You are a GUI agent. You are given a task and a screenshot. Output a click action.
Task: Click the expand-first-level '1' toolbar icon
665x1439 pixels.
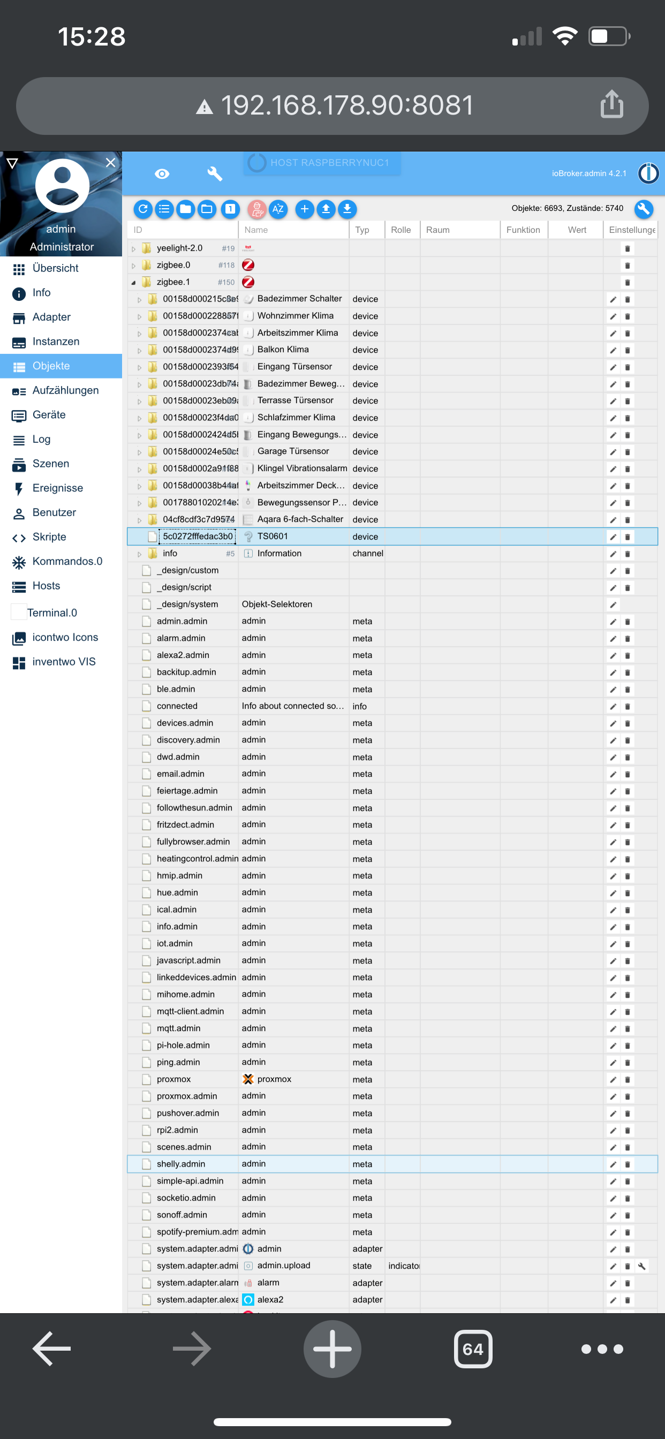(x=230, y=209)
